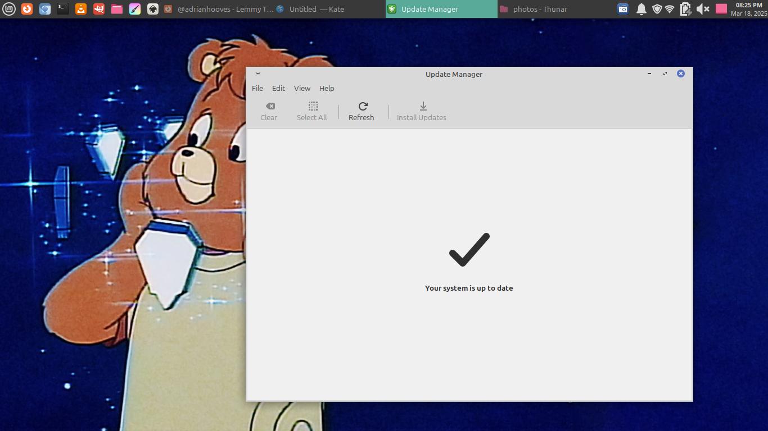Open GIMP from the panel
This screenshot has width=768, height=431.
pyautogui.click(x=99, y=9)
